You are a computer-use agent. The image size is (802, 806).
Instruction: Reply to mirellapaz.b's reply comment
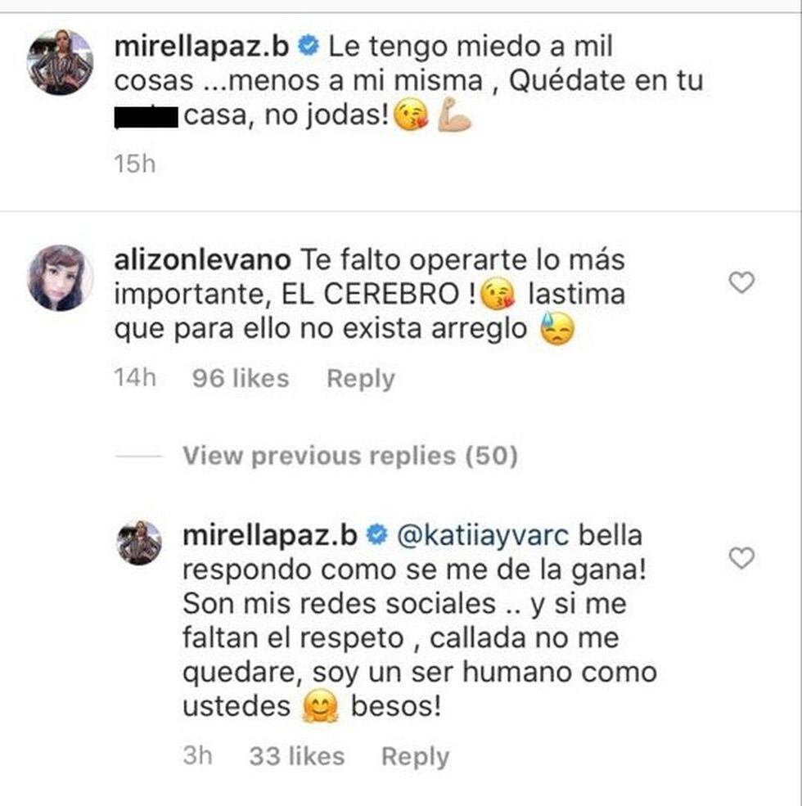(415, 757)
